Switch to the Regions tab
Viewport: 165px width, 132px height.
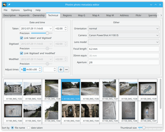point(67,15)
